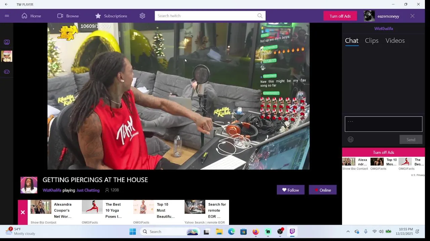The height and width of the screenshot is (241, 430).
Task: Show hidden tray icons chevron
Action: pyautogui.click(x=348, y=232)
